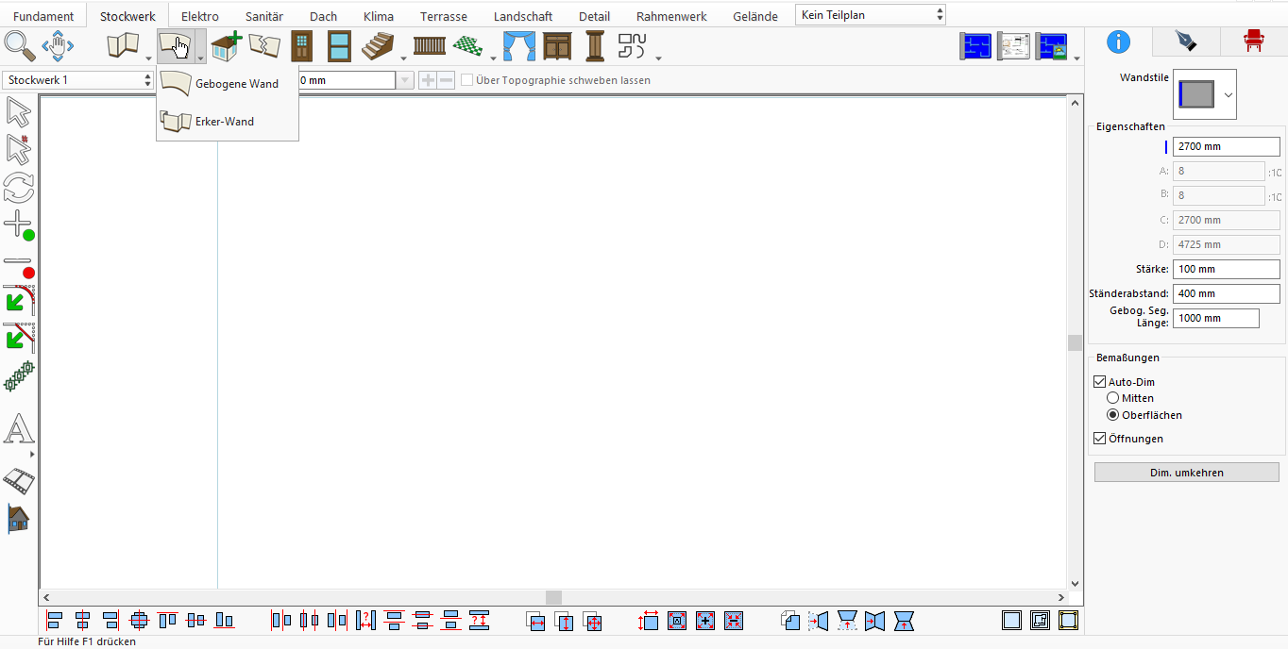Choose the window tool icon

click(340, 45)
